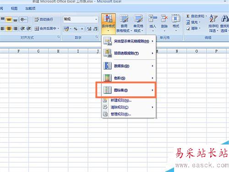Apply comma style number format
Image resolution: width=229 pixels, height=172 pixels.
pyautogui.click(x=82, y=29)
